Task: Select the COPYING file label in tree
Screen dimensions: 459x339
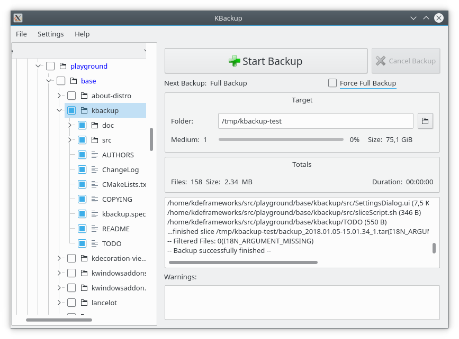Action: point(117,200)
